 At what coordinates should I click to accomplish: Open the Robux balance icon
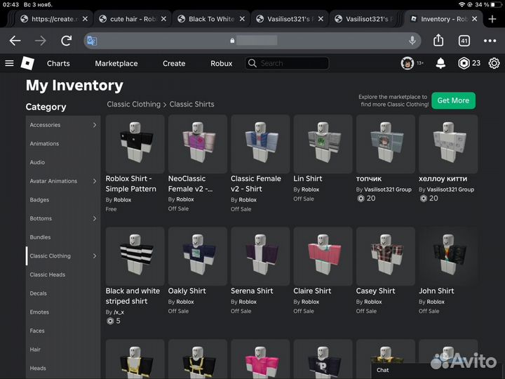[464, 63]
